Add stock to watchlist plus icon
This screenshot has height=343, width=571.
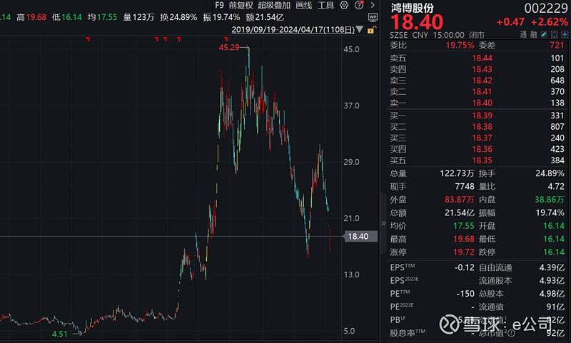click(x=565, y=34)
